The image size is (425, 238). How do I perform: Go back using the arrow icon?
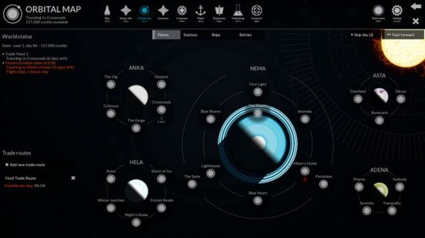click(x=416, y=6)
